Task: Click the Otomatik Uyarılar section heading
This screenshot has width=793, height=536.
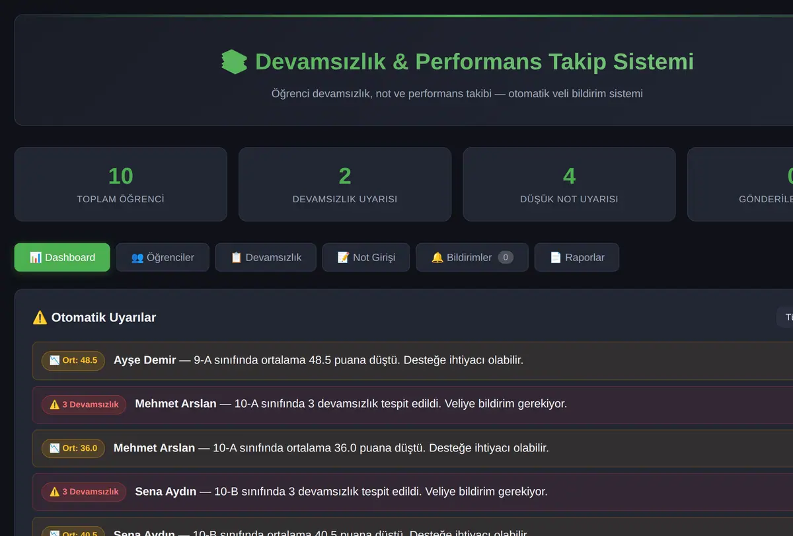Action: click(x=94, y=317)
